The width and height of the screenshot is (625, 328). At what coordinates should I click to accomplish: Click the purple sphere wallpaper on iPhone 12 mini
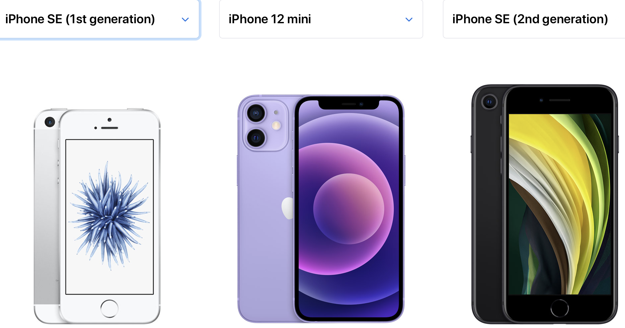349,209
